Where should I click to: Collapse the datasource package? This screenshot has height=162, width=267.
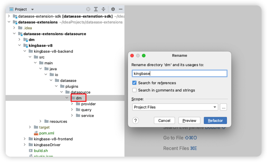point(62,92)
